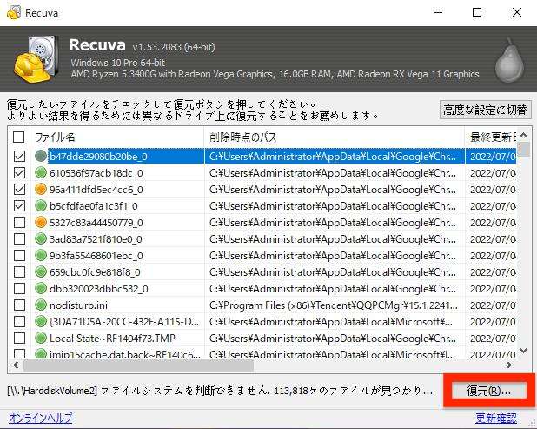The image size is (537, 429).
Task: Click the horizontal scrollbar thumb
Action: tap(138, 365)
